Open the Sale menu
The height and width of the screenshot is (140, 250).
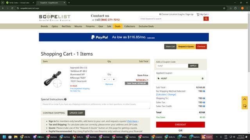[x=109, y=26]
